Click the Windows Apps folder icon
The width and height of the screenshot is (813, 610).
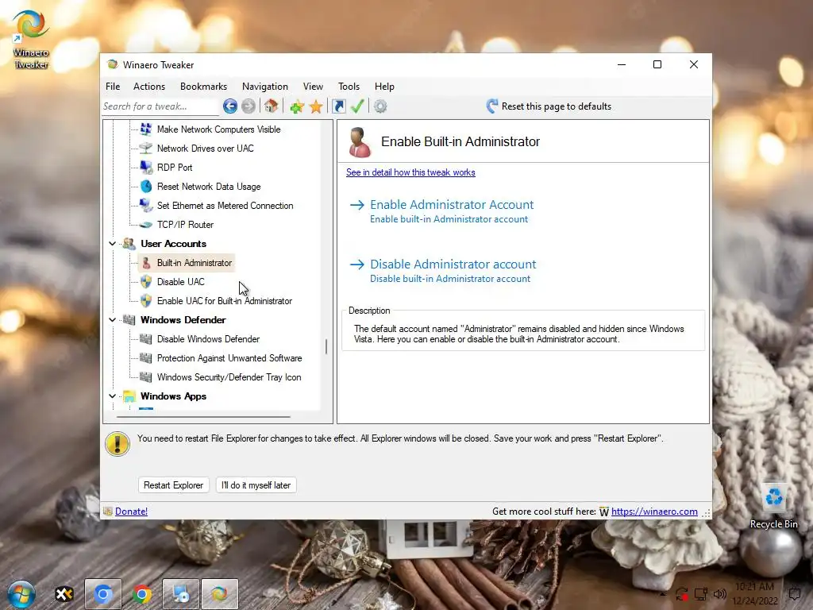129,397
